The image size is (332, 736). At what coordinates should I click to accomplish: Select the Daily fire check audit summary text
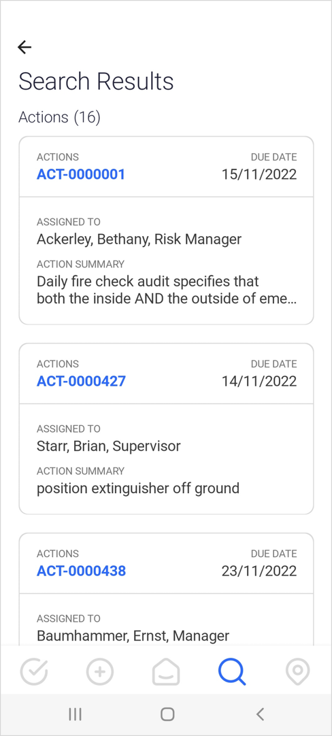pyautogui.click(x=167, y=290)
